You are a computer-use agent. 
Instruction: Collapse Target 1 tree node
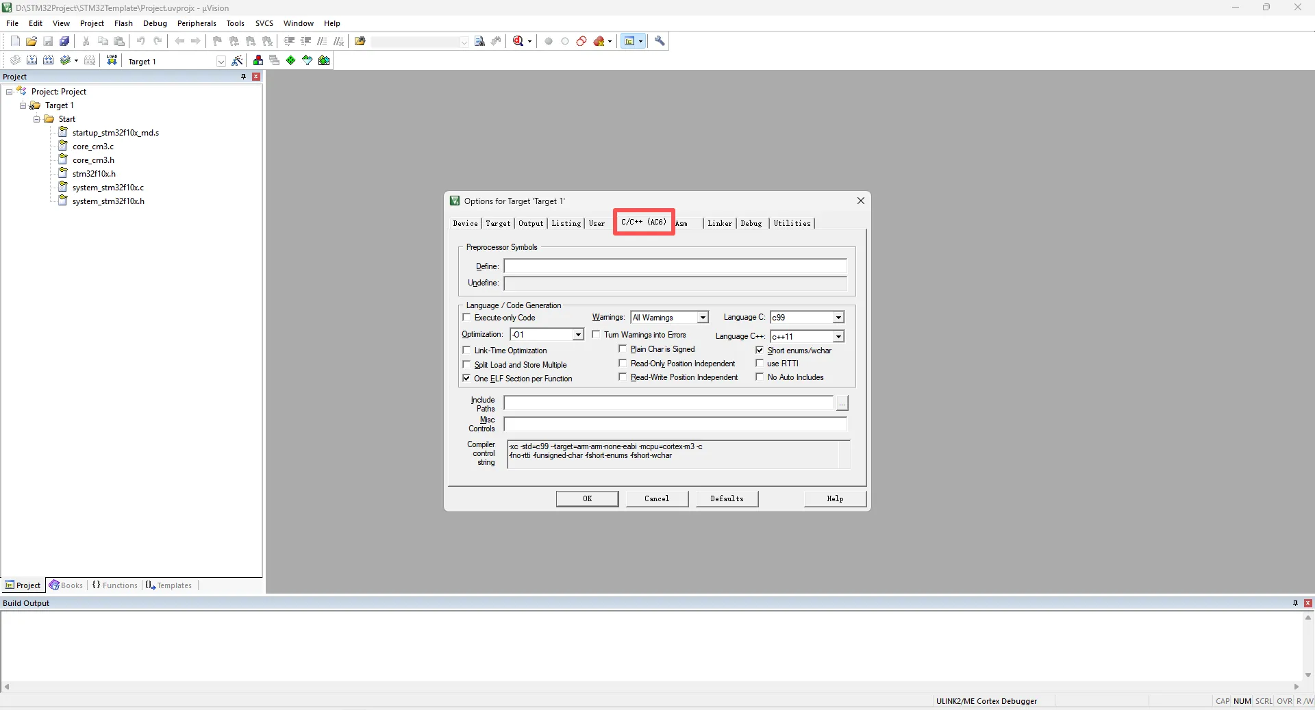click(x=23, y=105)
